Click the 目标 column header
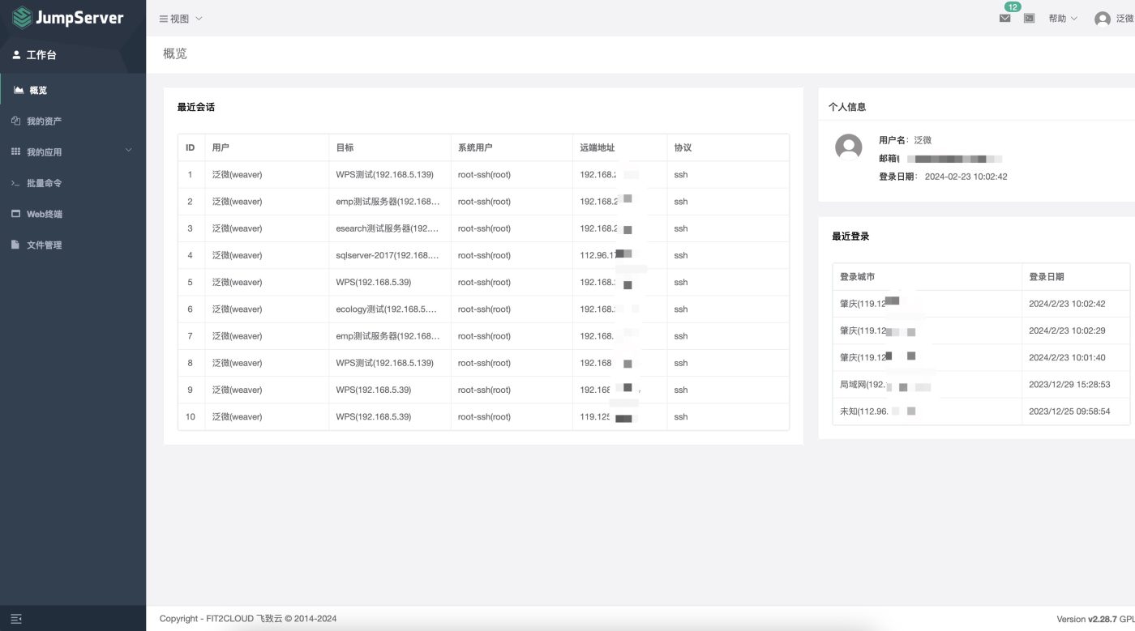Screen dimensions: 1135x631 click(345, 147)
